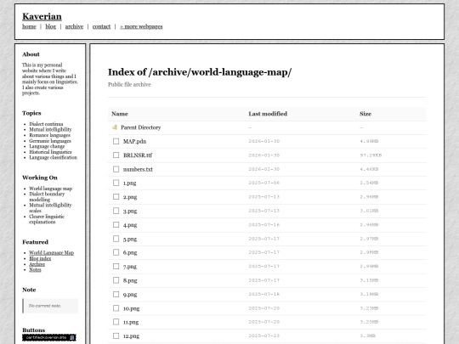Screen dimensions: 459x344
Task: Open the contact navigation link
Action: (x=102, y=26)
